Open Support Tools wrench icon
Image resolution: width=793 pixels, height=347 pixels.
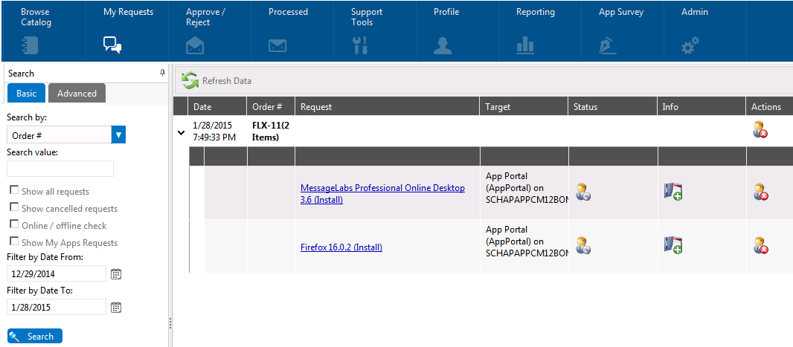[x=360, y=46]
